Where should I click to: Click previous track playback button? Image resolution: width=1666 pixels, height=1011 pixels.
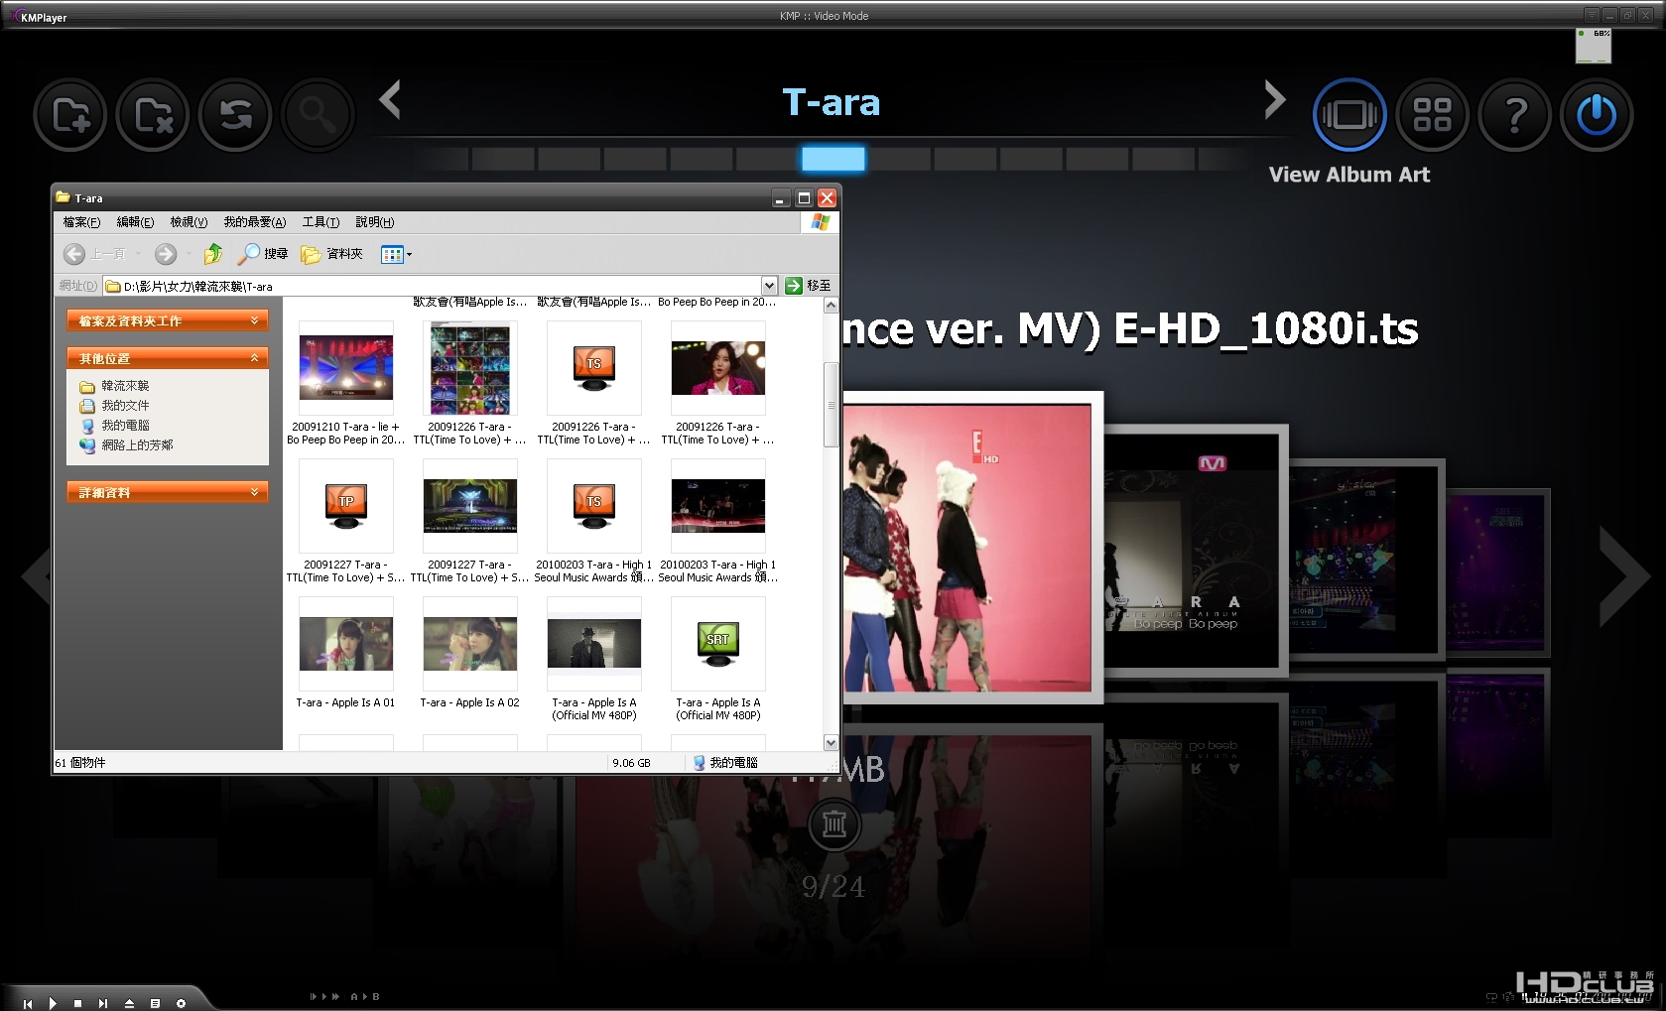tap(28, 1003)
